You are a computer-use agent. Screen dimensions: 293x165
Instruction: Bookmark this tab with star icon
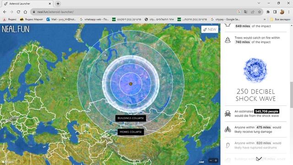coord(260,12)
